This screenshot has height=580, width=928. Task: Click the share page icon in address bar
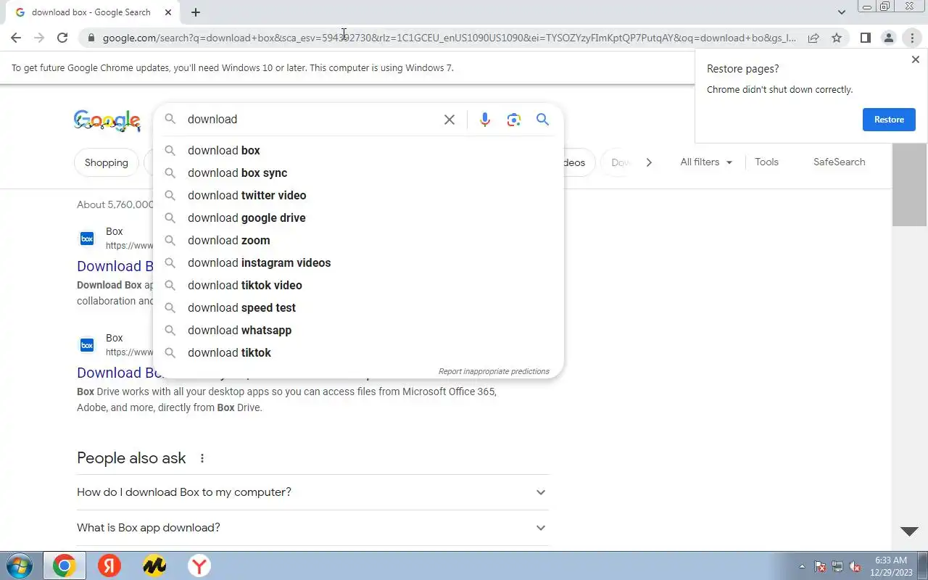click(813, 38)
